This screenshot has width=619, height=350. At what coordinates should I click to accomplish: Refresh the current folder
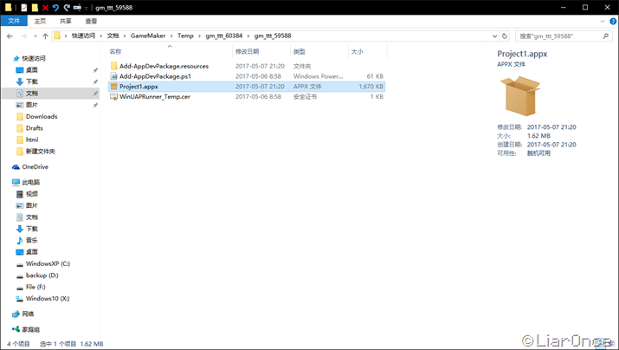[x=505, y=36]
